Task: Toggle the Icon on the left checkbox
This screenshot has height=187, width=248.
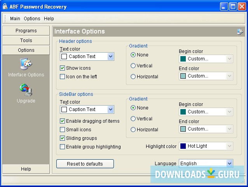Action: pyautogui.click(x=62, y=76)
